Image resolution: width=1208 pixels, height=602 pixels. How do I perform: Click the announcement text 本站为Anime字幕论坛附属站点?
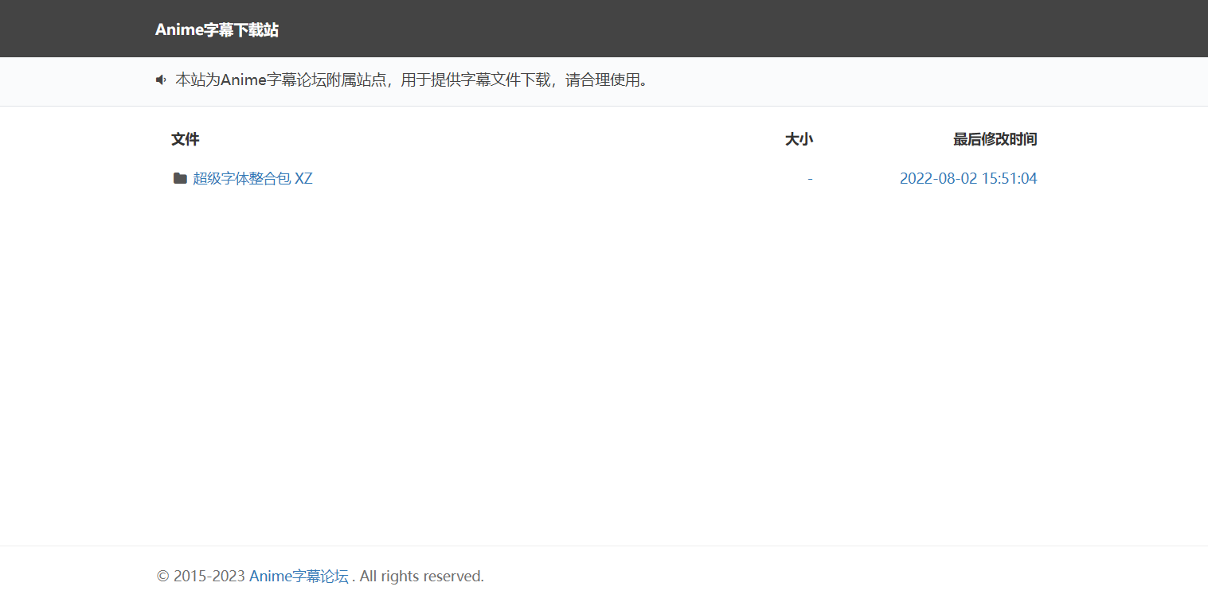coord(281,80)
